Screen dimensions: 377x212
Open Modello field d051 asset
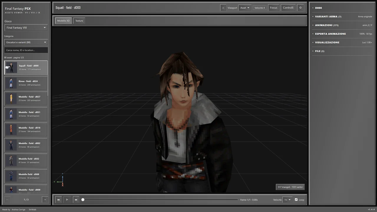pos(26,114)
